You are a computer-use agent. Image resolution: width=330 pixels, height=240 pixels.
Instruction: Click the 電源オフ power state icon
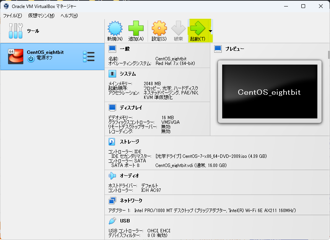(x=31, y=59)
